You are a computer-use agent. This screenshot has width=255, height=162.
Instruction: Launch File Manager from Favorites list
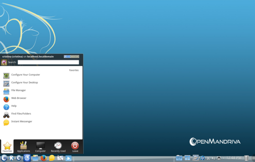41,91
